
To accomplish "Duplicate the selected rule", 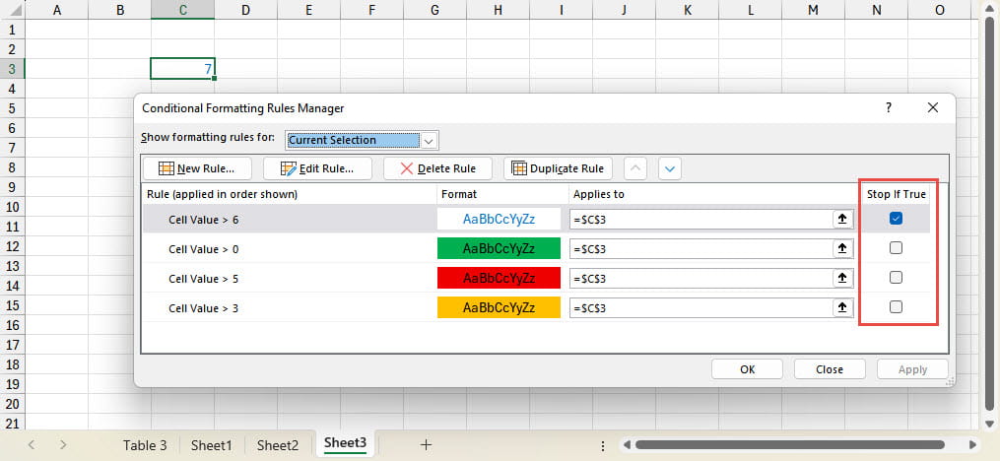I will coord(558,168).
